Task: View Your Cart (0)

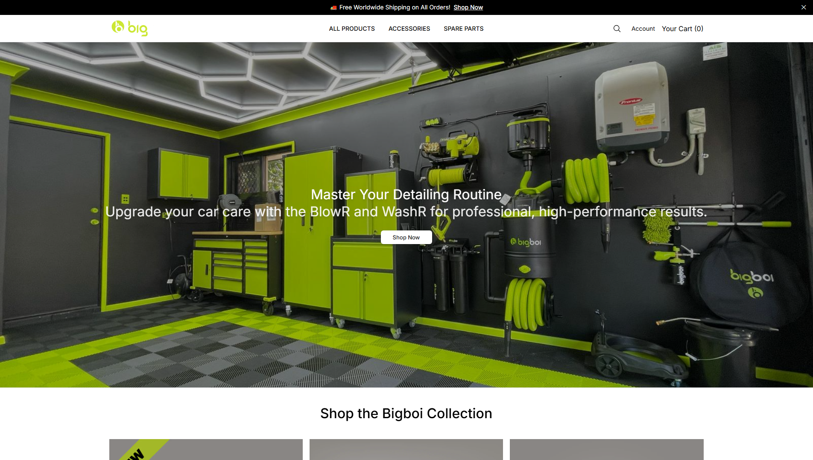Action: point(682,29)
